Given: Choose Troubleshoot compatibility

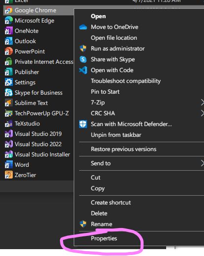Looking at the screenshot, I should (x=126, y=81).
